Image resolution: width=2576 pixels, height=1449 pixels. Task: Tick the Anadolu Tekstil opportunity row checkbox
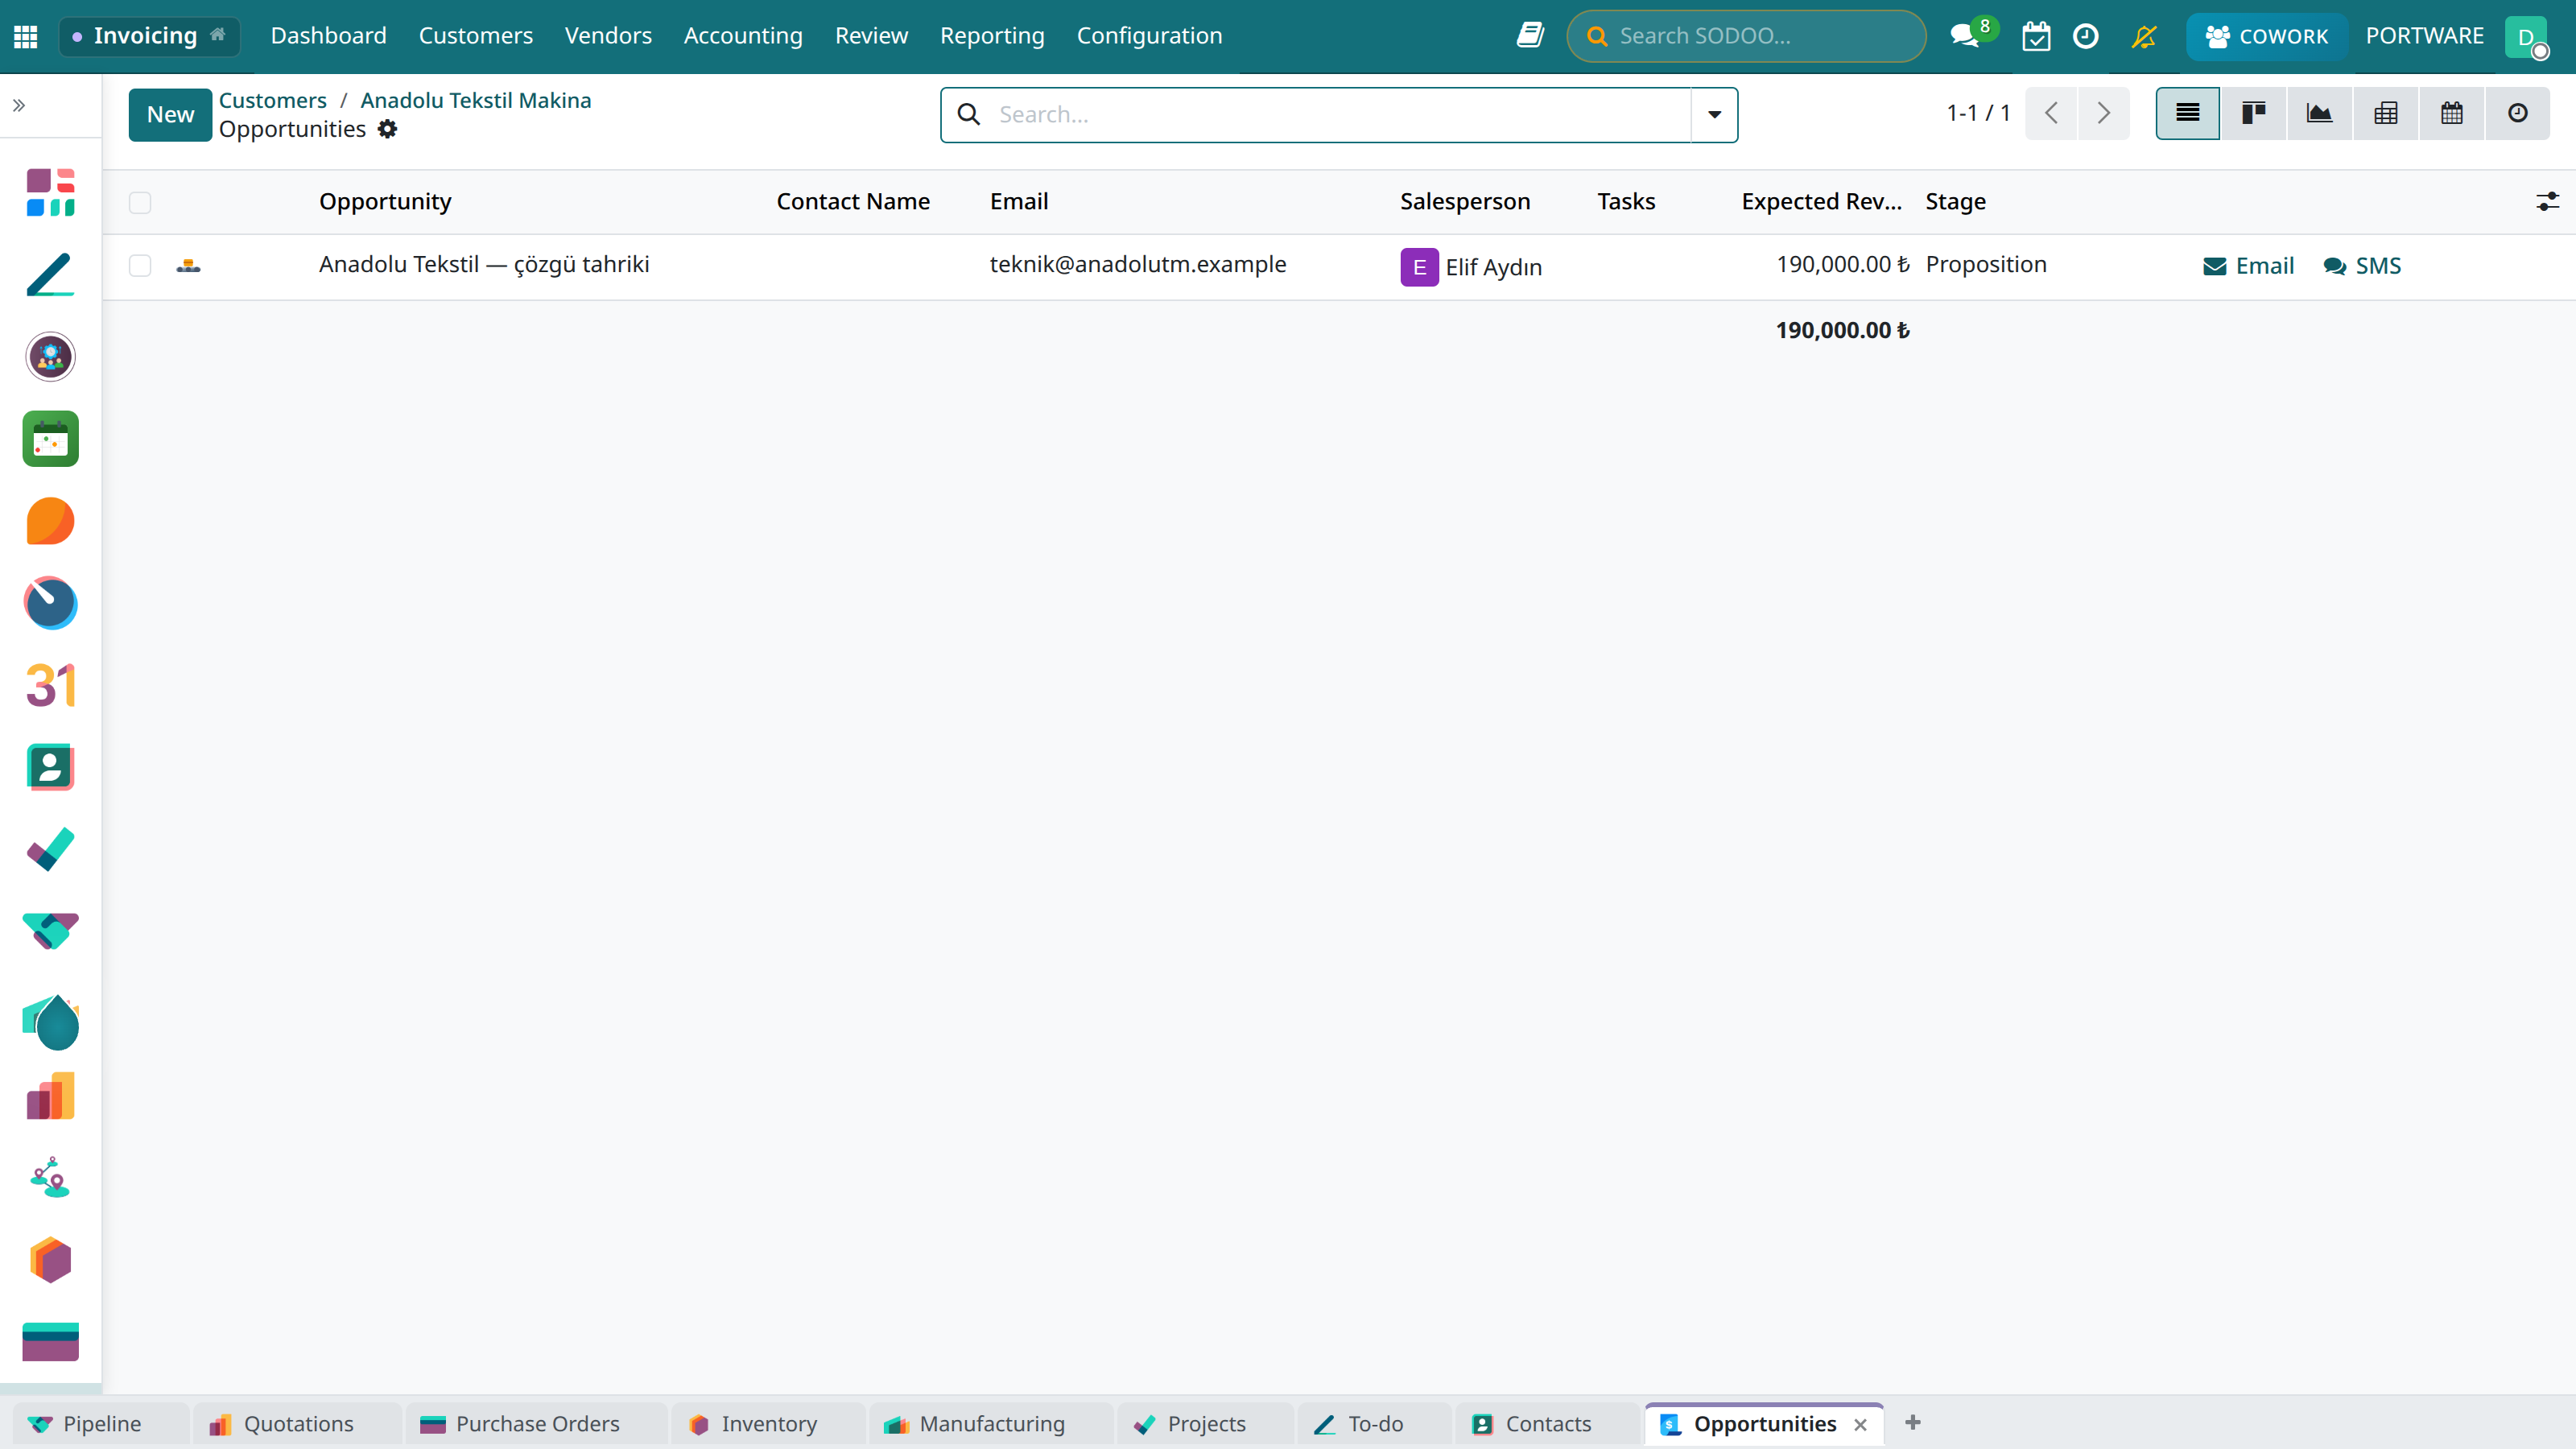(140, 265)
